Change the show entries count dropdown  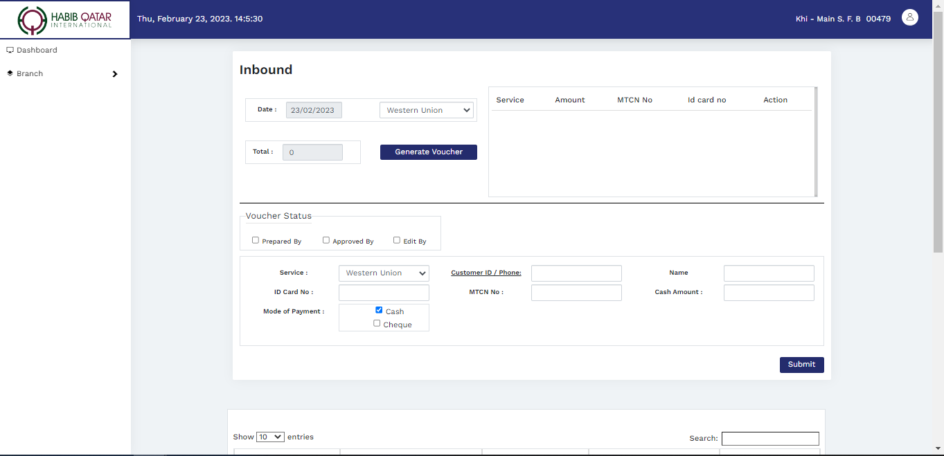pyautogui.click(x=270, y=437)
